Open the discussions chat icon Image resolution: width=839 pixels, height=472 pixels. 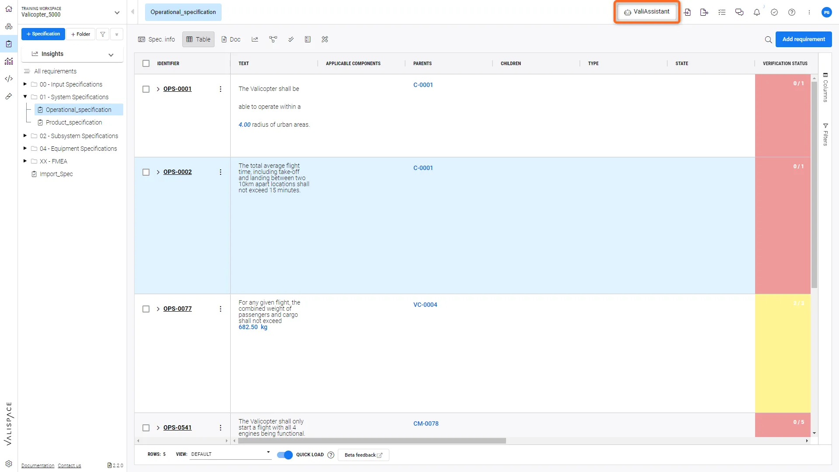tap(739, 12)
